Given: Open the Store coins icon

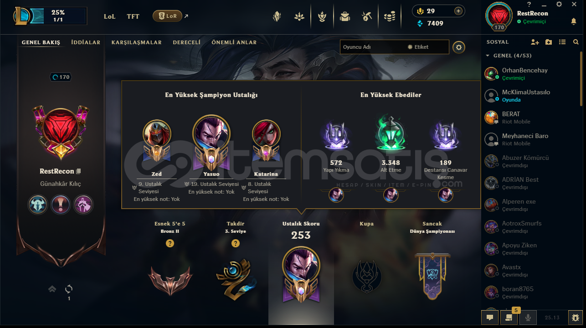Looking at the screenshot, I should click(x=389, y=17).
